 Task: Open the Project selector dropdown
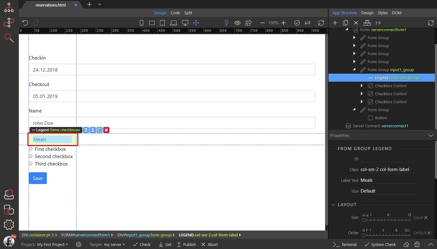coord(44,244)
